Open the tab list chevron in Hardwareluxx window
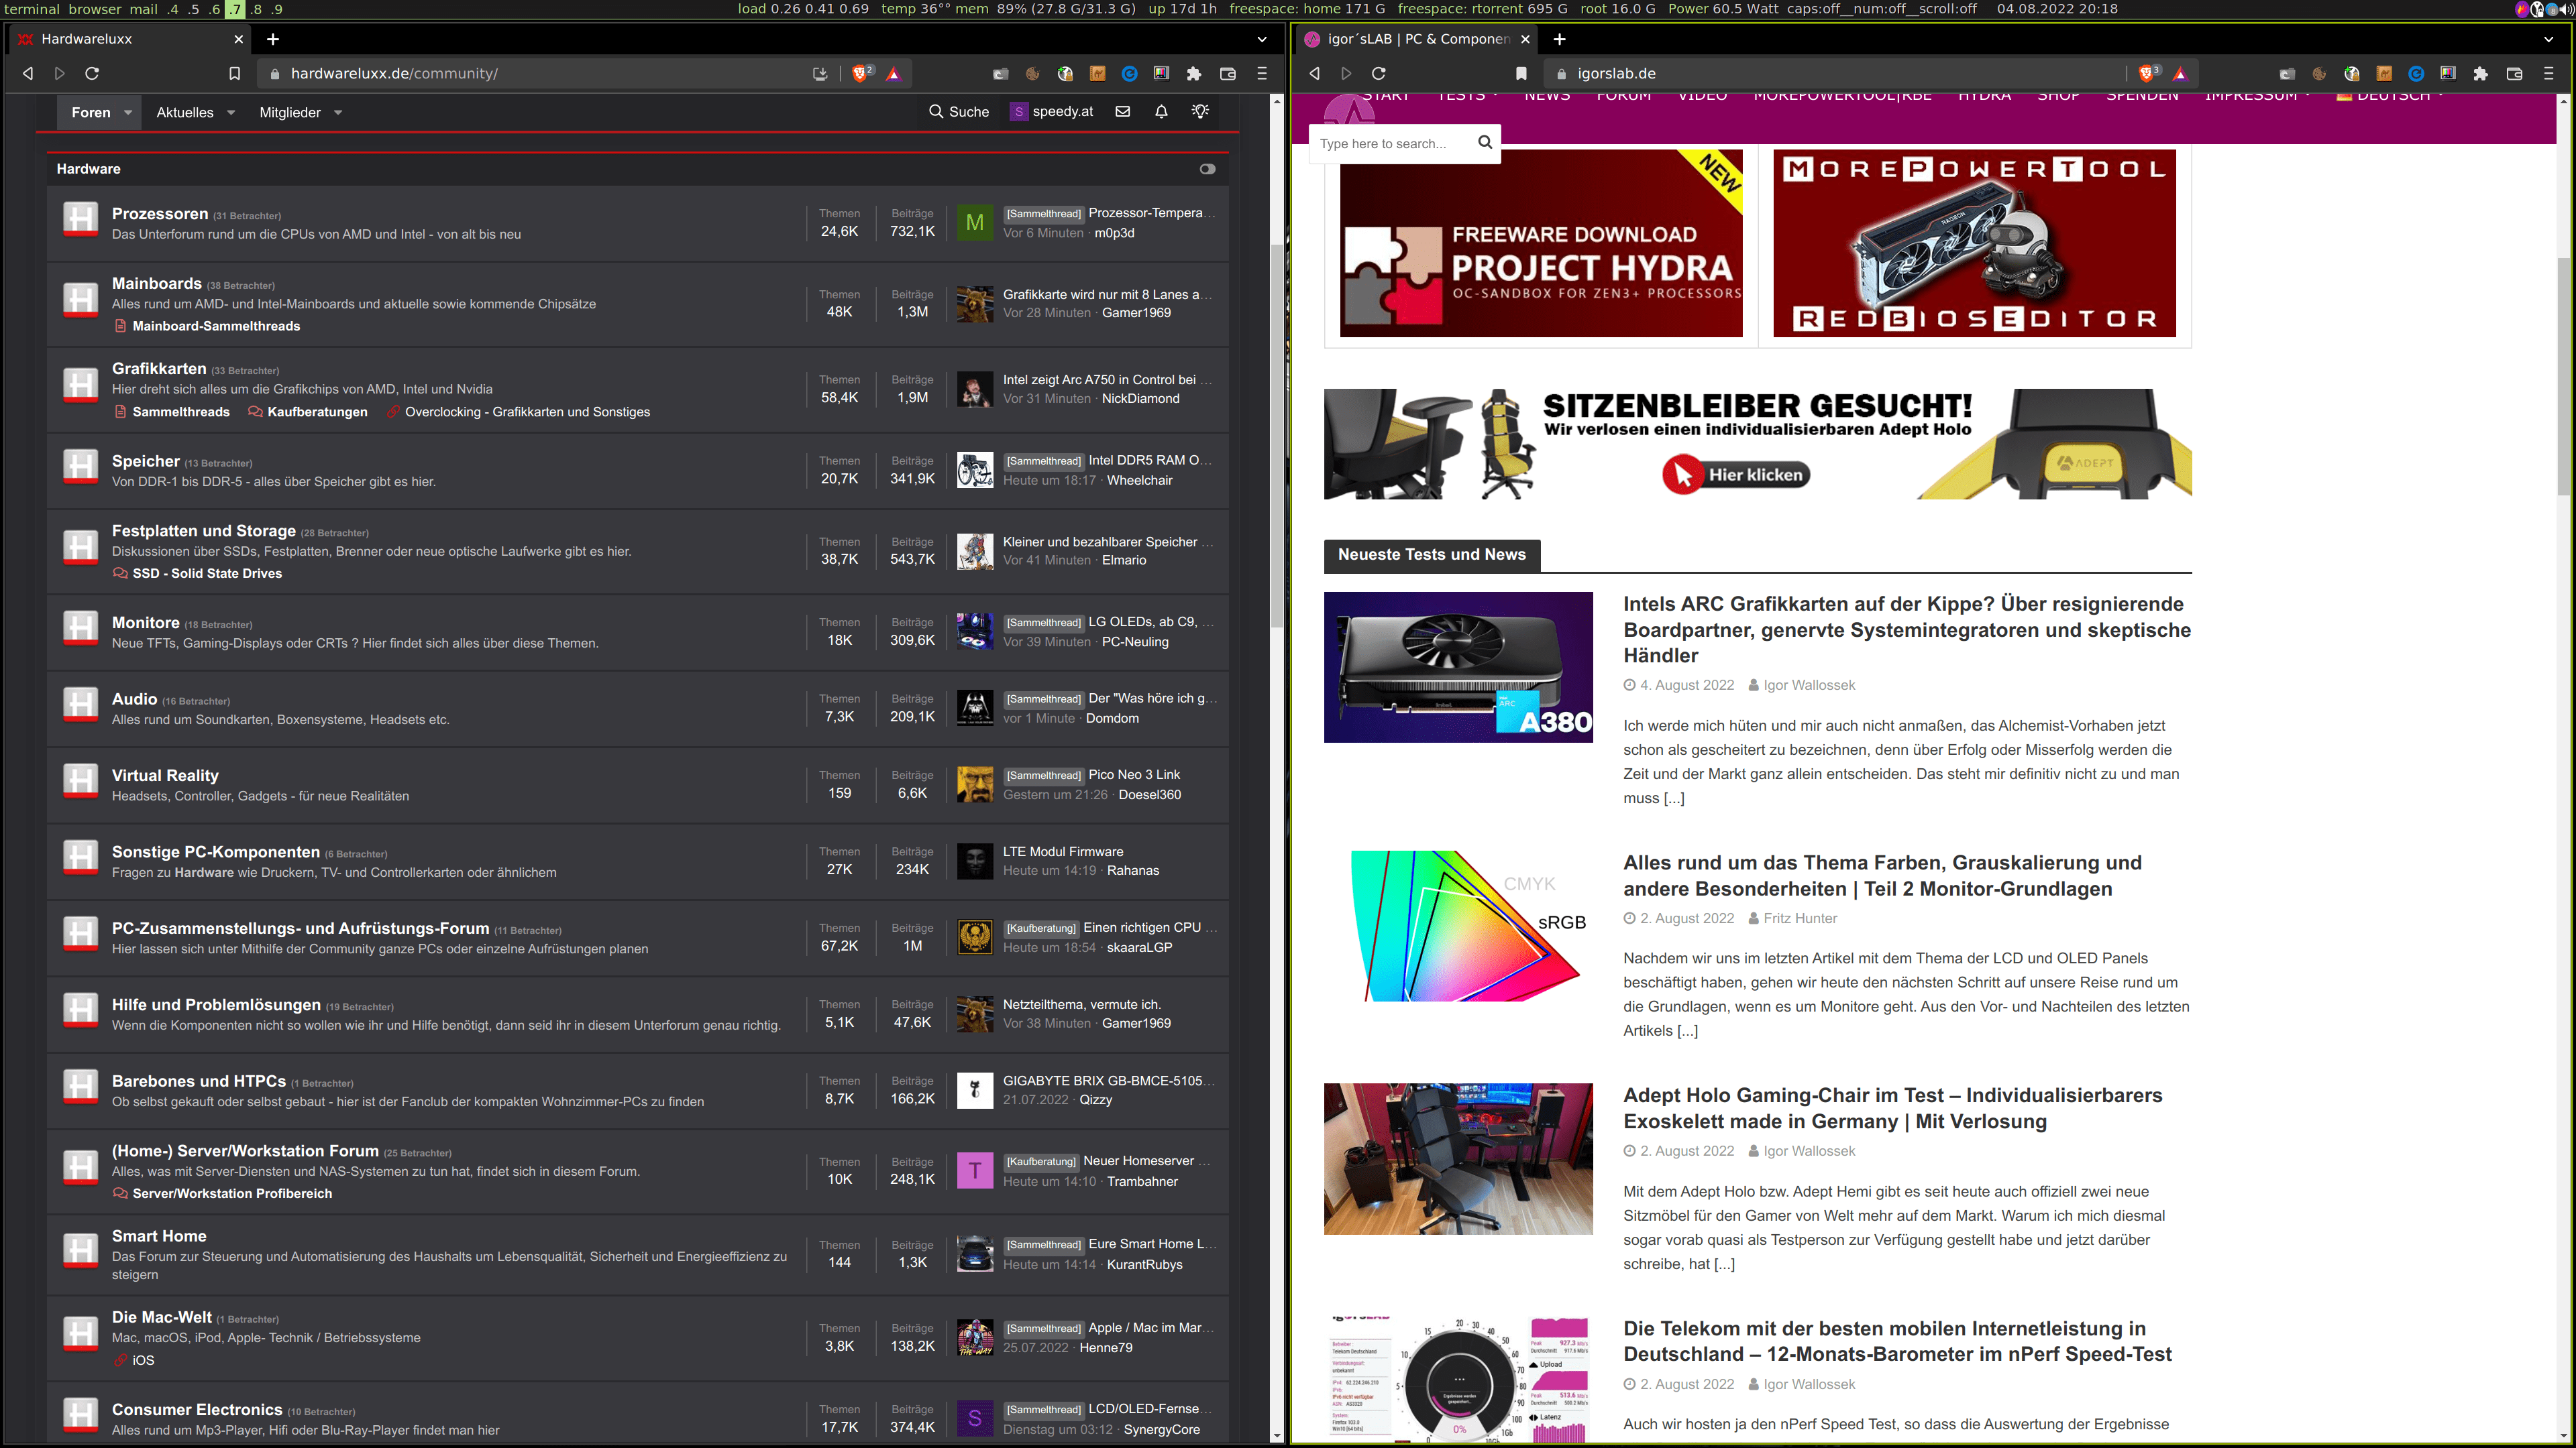The width and height of the screenshot is (2576, 1448). [1262, 39]
